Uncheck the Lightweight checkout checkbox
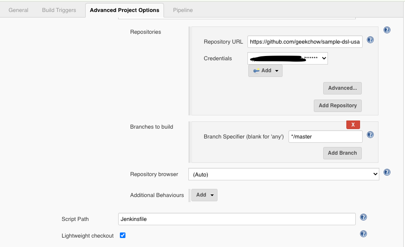Image resolution: width=405 pixels, height=247 pixels. tap(123, 235)
